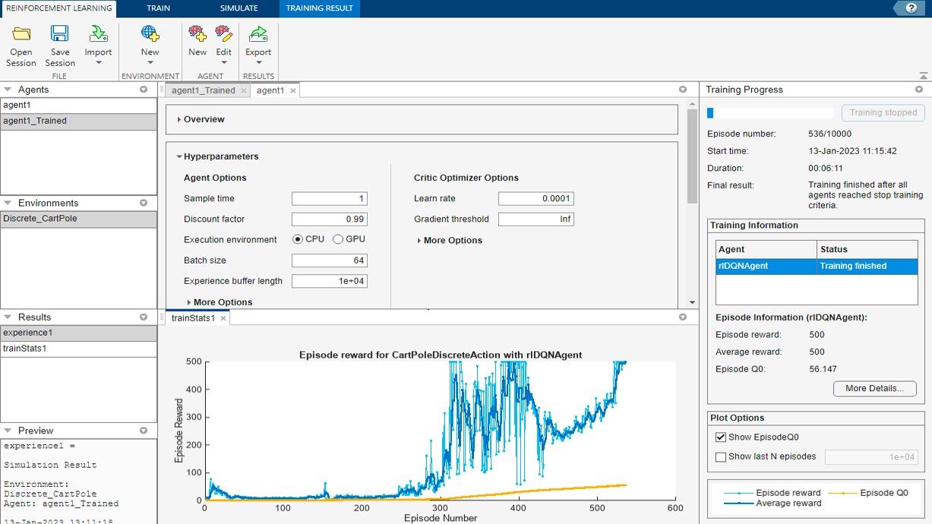Viewport: 932px width, 524px height.
Task: Switch to the TRAIN ribbon tab
Action: point(157,8)
